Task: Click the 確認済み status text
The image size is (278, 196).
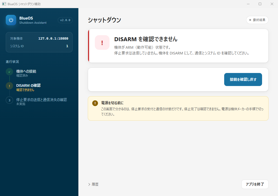Action: pos(22,76)
